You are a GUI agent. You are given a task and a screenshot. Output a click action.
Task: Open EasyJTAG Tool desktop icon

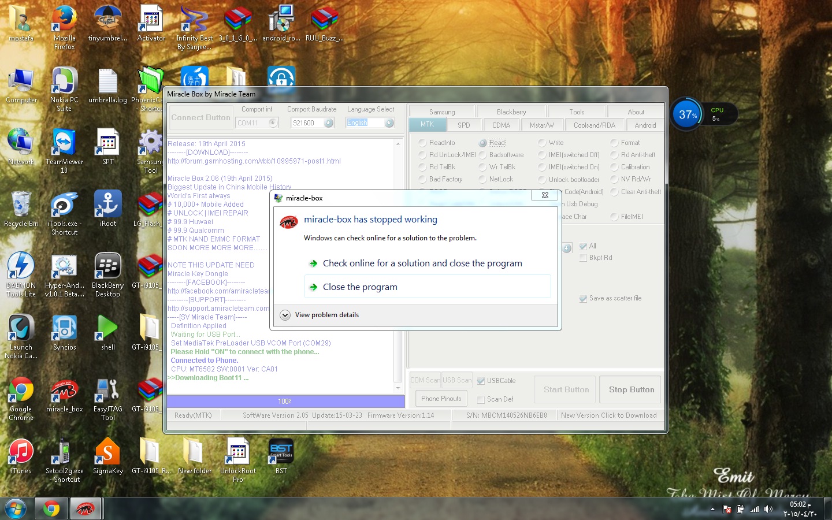(x=107, y=398)
